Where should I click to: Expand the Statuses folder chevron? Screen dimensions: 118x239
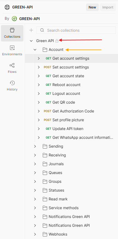pyautogui.click(x=35, y=190)
